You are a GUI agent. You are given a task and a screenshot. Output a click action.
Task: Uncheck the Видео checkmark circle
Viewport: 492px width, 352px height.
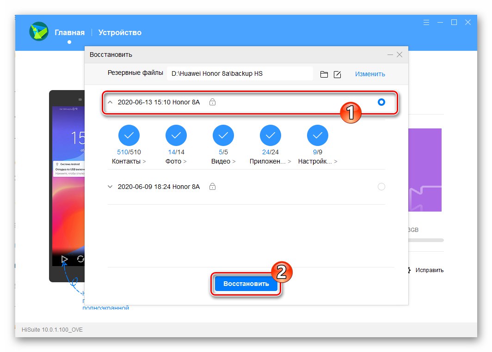click(x=223, y=135)
